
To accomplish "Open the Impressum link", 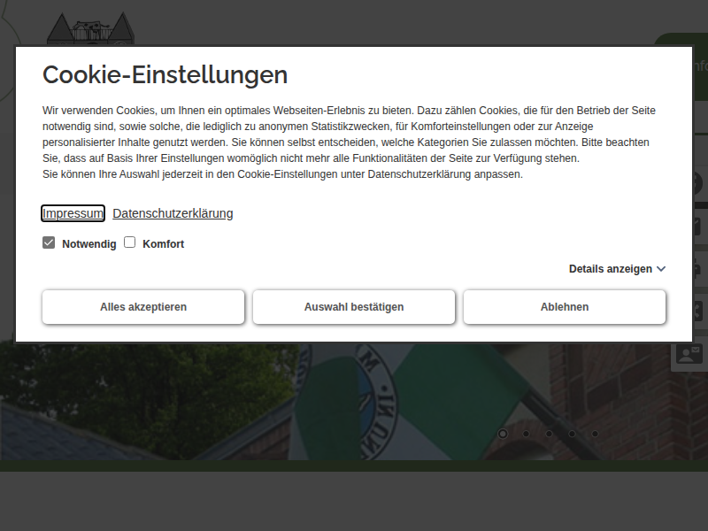I will pyautogui.click(x=73, y=213).
